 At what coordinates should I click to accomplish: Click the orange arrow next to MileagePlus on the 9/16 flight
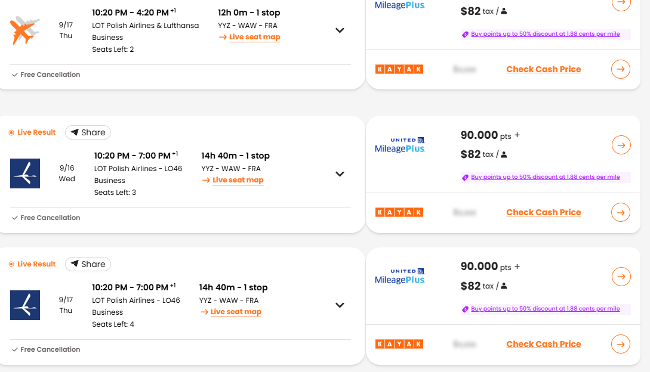tap(621, 145)
